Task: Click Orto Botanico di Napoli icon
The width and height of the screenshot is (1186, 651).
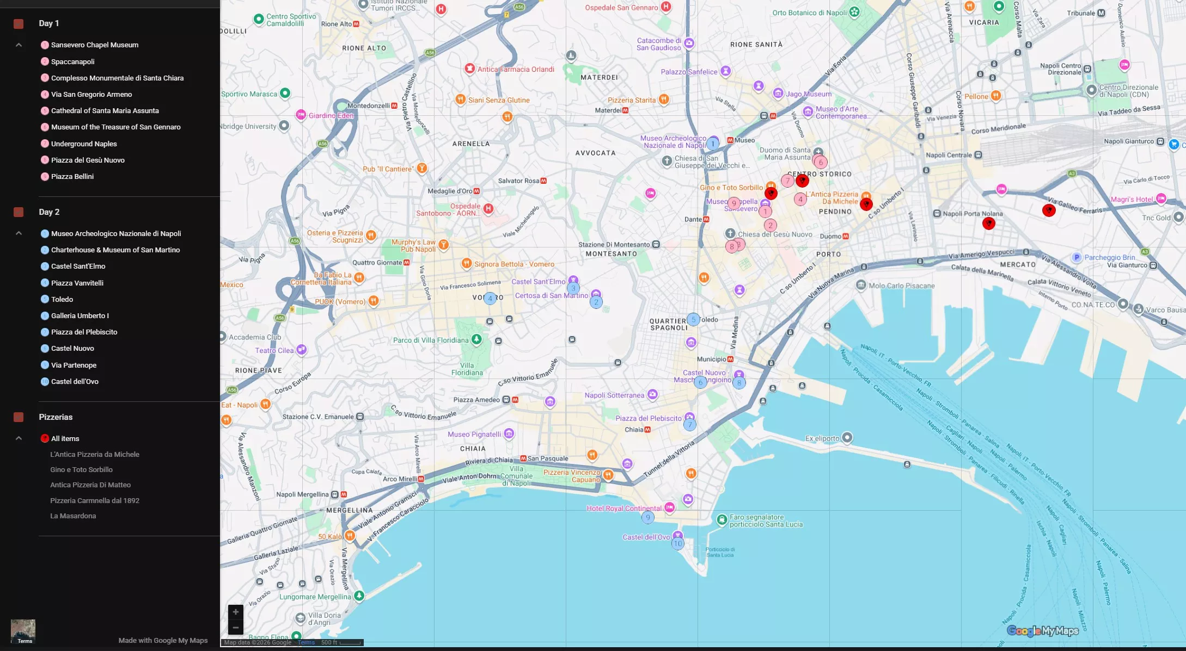Action: point(854,12)
